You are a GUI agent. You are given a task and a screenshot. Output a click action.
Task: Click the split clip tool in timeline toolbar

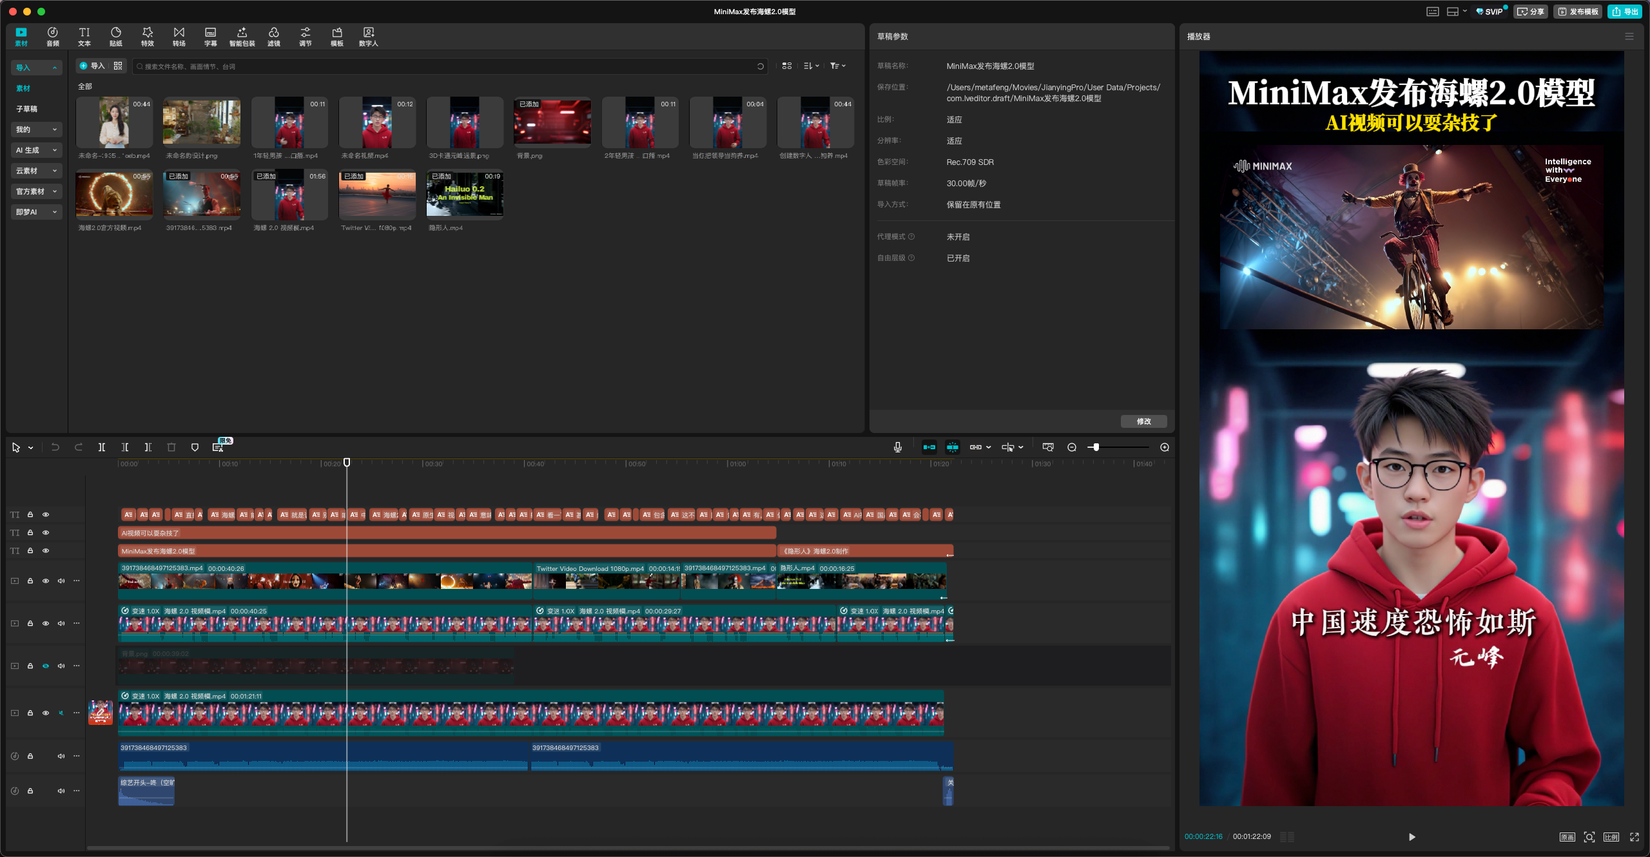coord(102,447)
